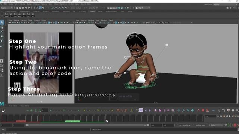Toggle textured display in persp panel
Viewport: 239px width, 134px height.
click(x=124, y=23)
